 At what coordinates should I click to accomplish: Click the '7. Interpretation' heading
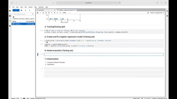51,59
